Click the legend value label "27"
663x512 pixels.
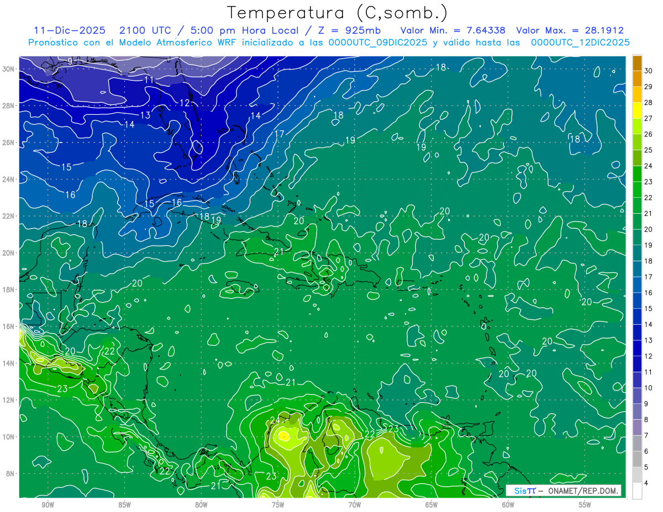coord(649,118)
